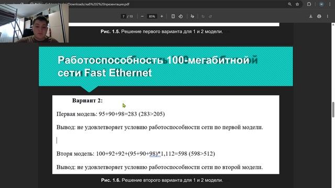
Task: Click the conclusion about 'второй модели'
Action: pyautogui.click(x=160, y=167)
